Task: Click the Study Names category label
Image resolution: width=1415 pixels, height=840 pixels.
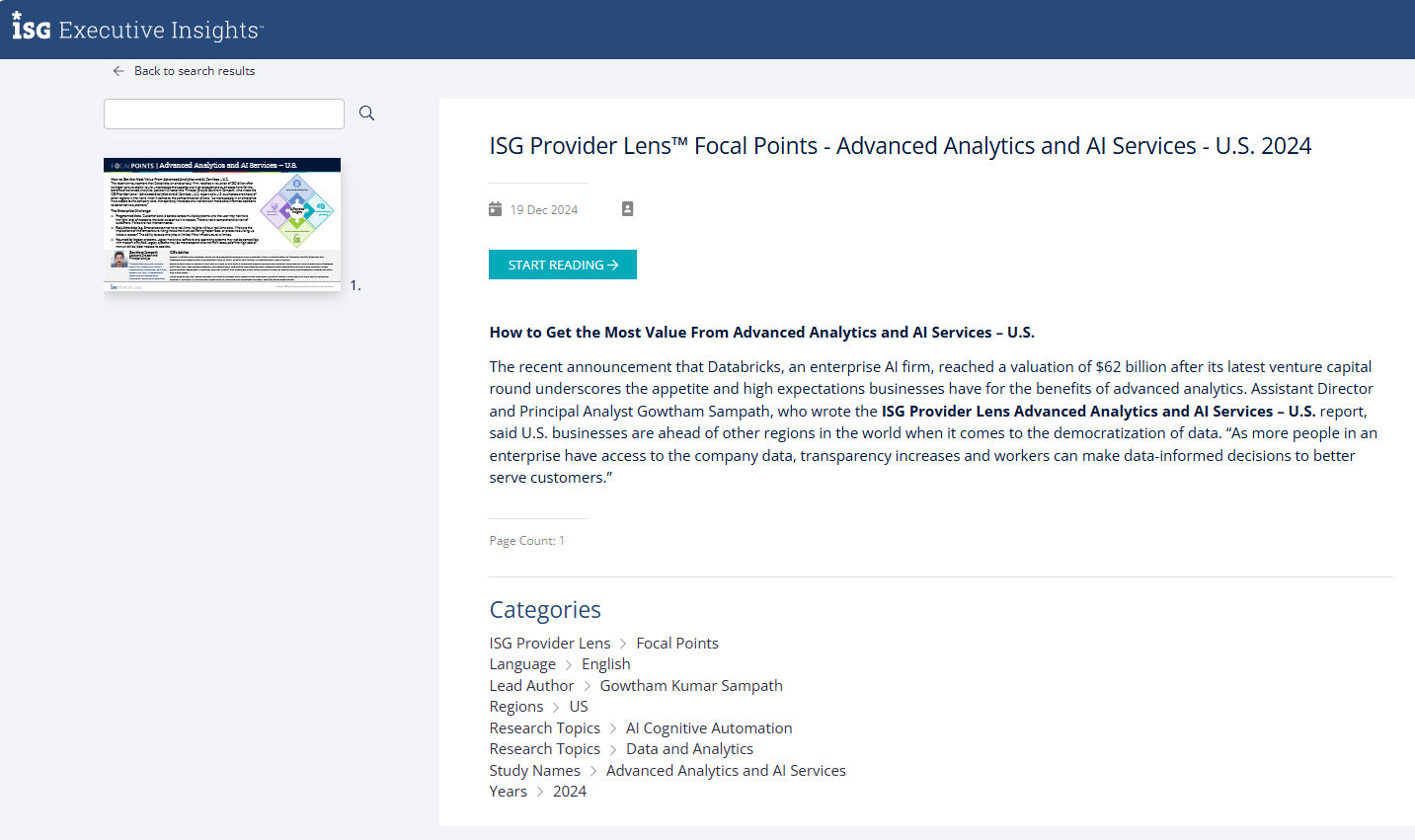Action: [535, 771]
